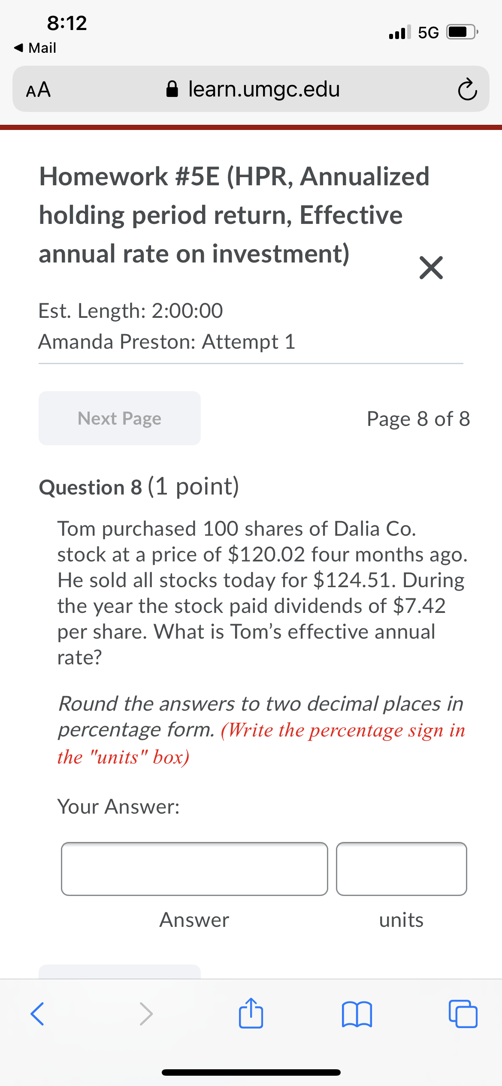The width and height of the screenshot is (502, 1086).
Task: Click the Page 8 of 8 label
Action: [x=418, y=419]
